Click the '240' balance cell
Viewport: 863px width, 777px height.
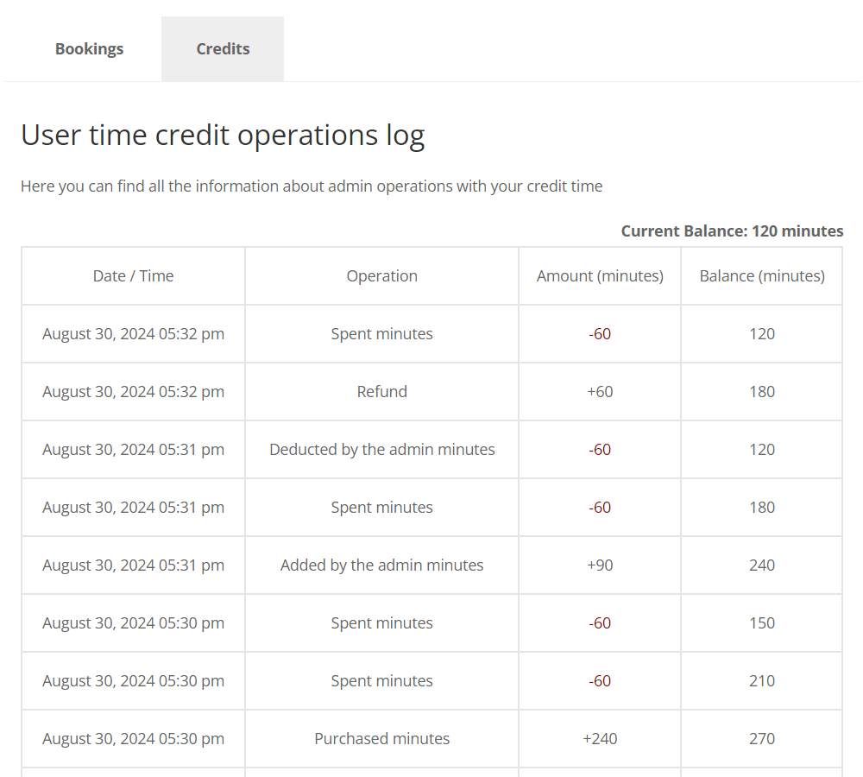pyautogui.click(x=762, y=565)
